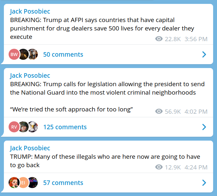
Task: Click Jack Posobiec name on AFPI post
Action: click(30, 12)
